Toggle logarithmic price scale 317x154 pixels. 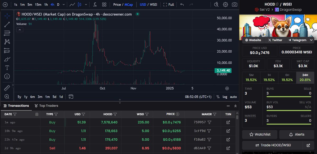tap(225, 97)
